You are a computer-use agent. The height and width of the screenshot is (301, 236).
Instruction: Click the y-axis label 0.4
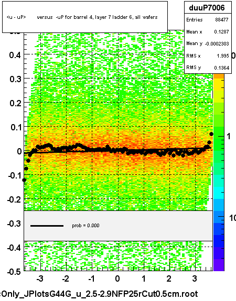(15, 55)
